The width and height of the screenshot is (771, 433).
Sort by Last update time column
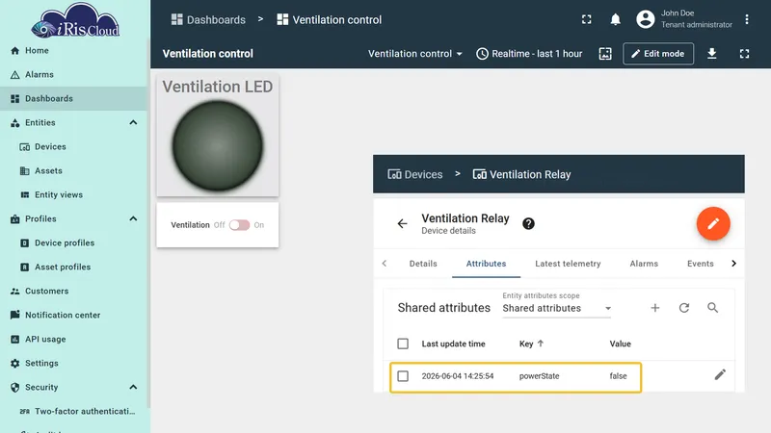[x=453, y=344]
